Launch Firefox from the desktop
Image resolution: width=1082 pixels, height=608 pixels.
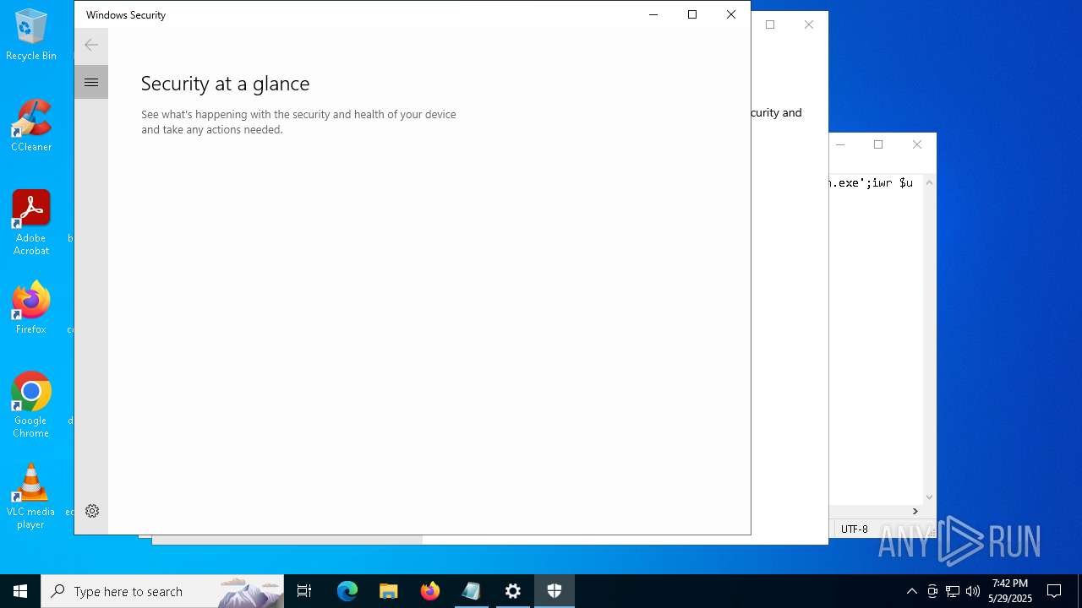[31, 308]
